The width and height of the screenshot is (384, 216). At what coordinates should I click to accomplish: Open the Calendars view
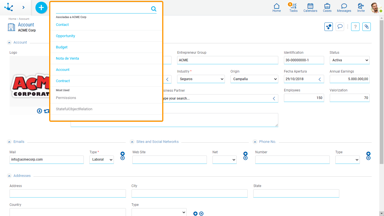(310, 8)
